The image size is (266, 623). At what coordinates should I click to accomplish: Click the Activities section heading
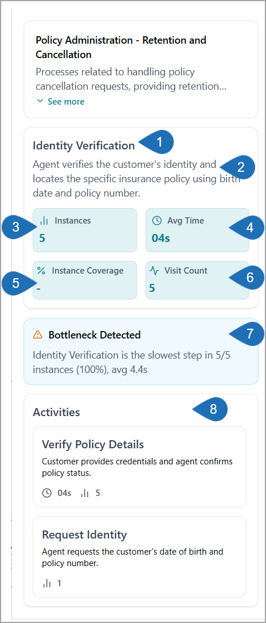pyautogui.click(x=56, y=412)
